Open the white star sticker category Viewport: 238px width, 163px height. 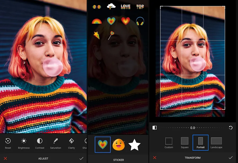click(134, 145)
